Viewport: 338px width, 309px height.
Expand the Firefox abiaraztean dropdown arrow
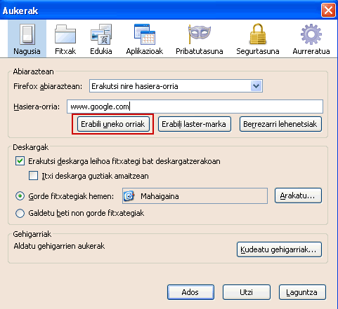256,86
